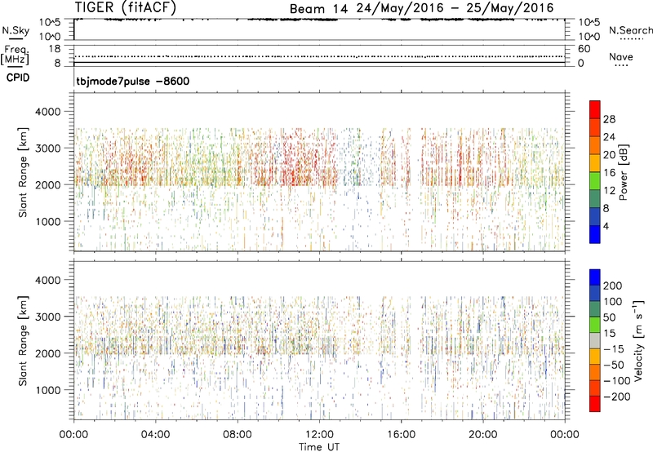The width and height of the screenshot is (653, 452).
Task: Click the '2000' tick label of the velocity panel
Action: [48, 353]
